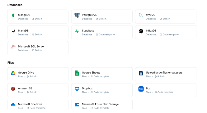The image size is (207, 113).
Task: Open Microsoft OneDrive card title
Action: point(30,104)
